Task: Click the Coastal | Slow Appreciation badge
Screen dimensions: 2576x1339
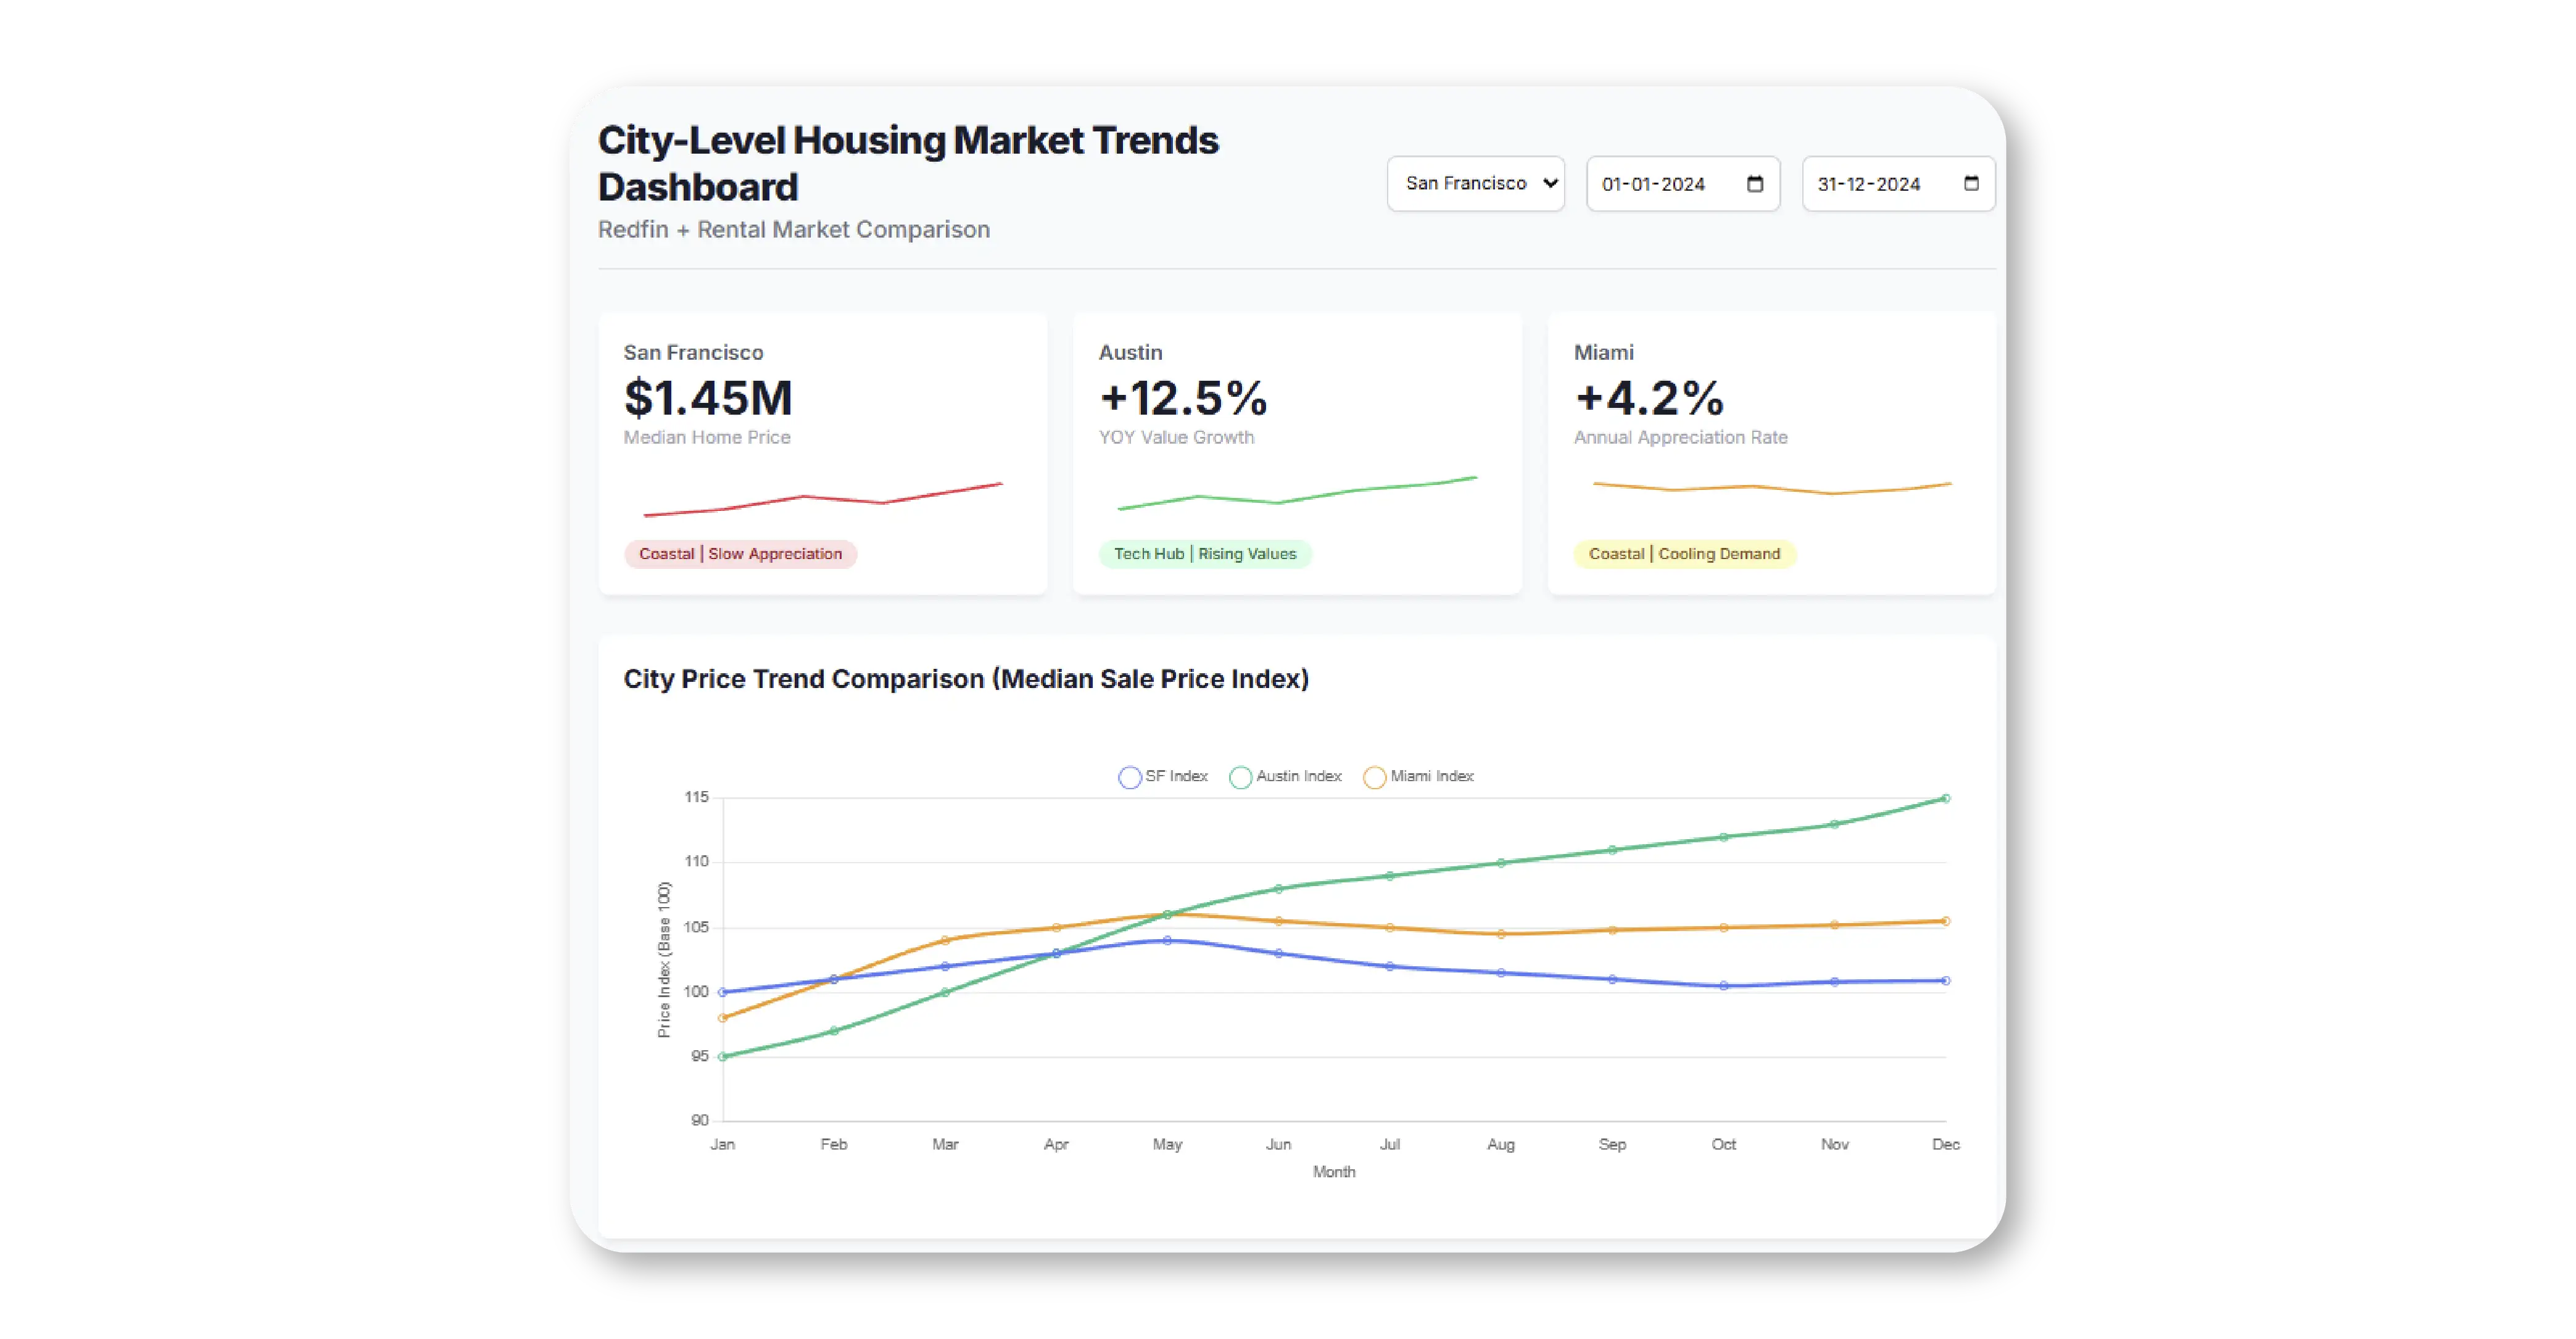Action: tap(740, 554)
